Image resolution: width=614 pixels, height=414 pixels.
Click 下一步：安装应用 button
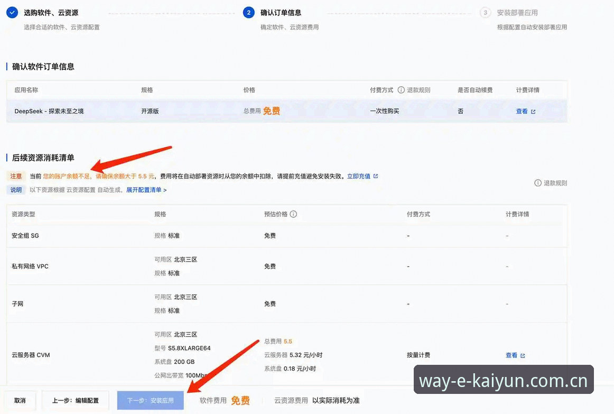(151, 400)
